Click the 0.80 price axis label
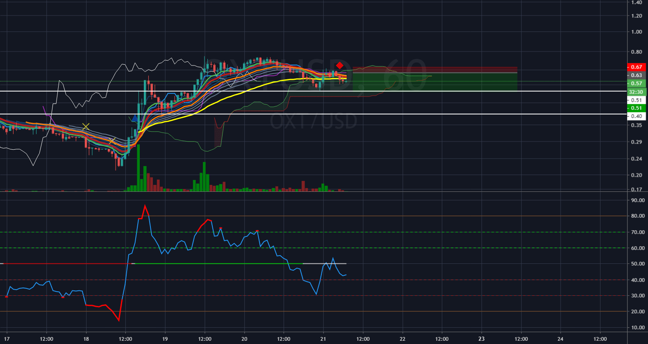The width and height of the screenshot is (648, 344). [x=637, y=52]
